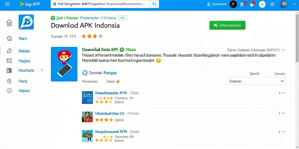Click the stacked layers icon in sidebar
This screenshot has height=149, width=299.
click(x=9, y=23)
